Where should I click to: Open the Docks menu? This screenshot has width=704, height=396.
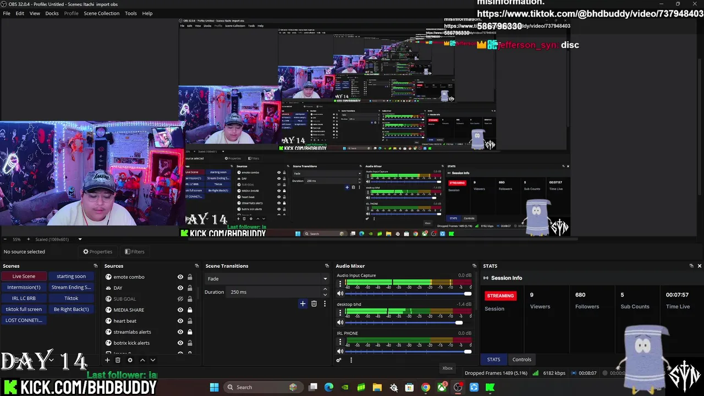[x=52, y=13]
